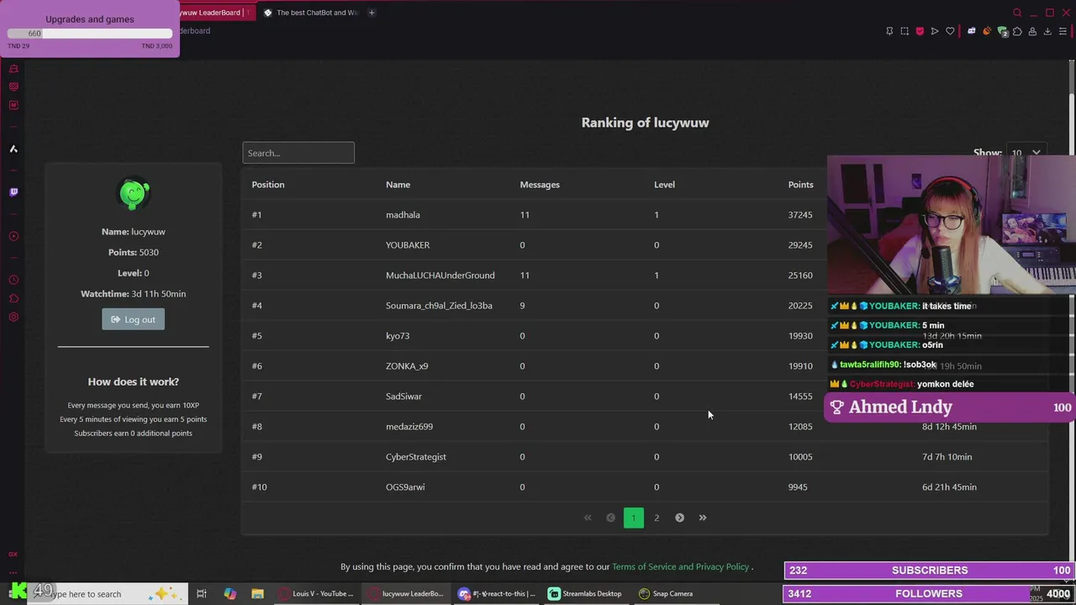Open the Twitch sidebar panel
Screen dimensions: 1076x605
(x=13, y=192)
